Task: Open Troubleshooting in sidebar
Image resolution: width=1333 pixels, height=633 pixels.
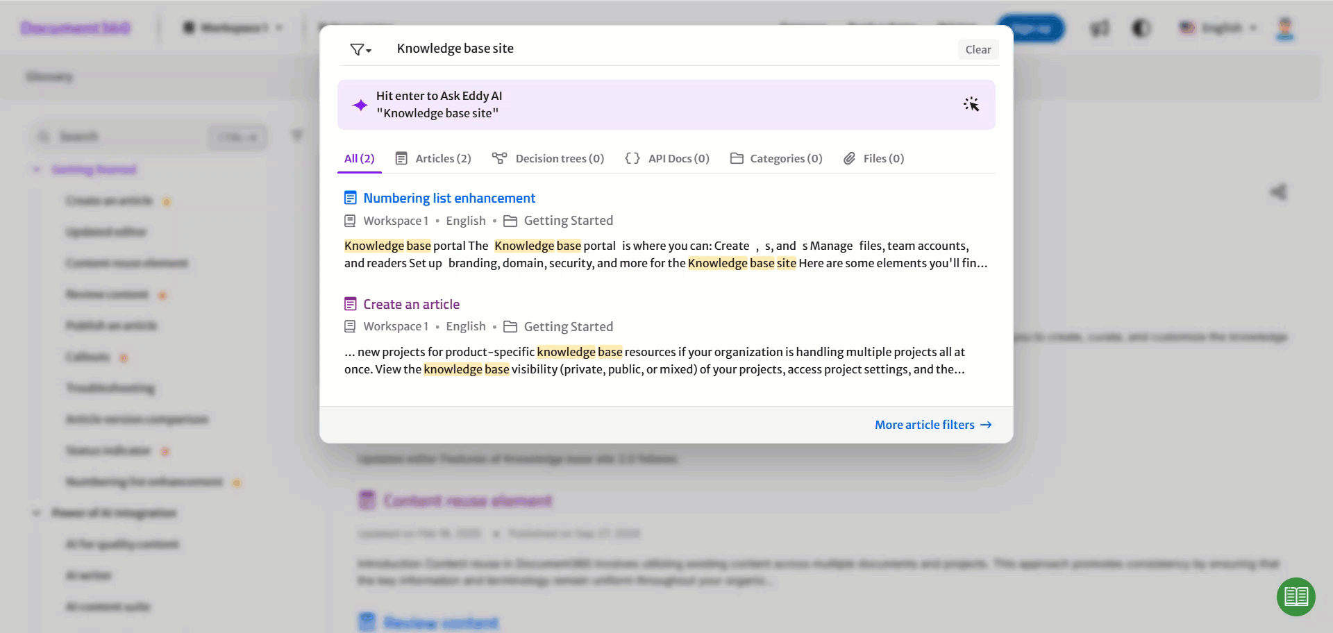Action: 110,388
